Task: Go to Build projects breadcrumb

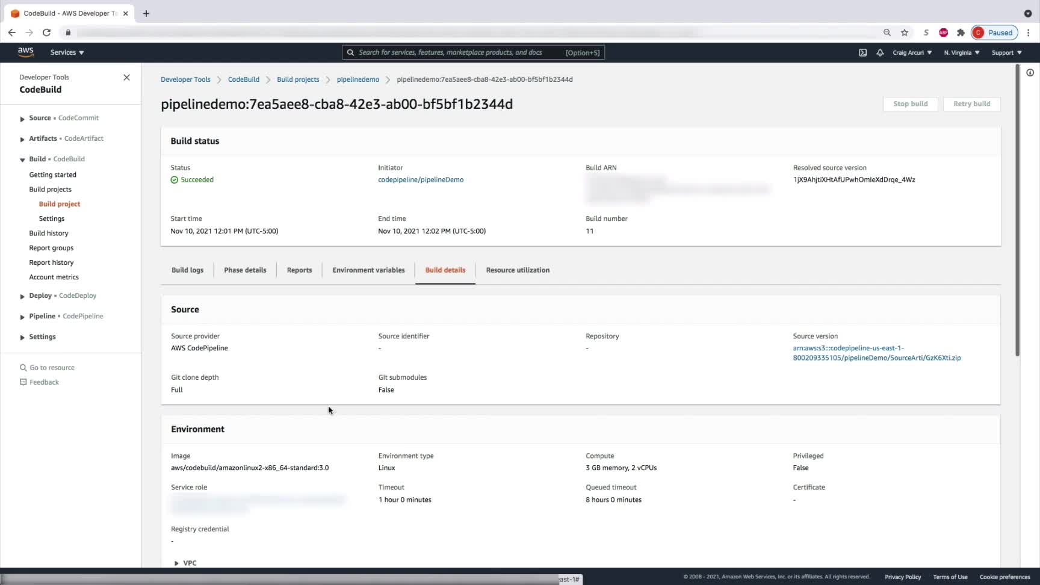Action: [x=298, y=79]
